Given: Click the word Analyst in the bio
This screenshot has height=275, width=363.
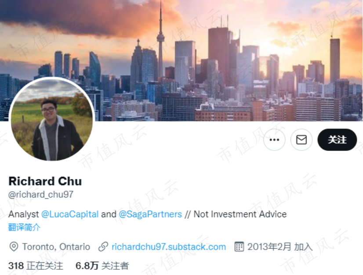Looking at the screenshot, I should tap(24, 214).
